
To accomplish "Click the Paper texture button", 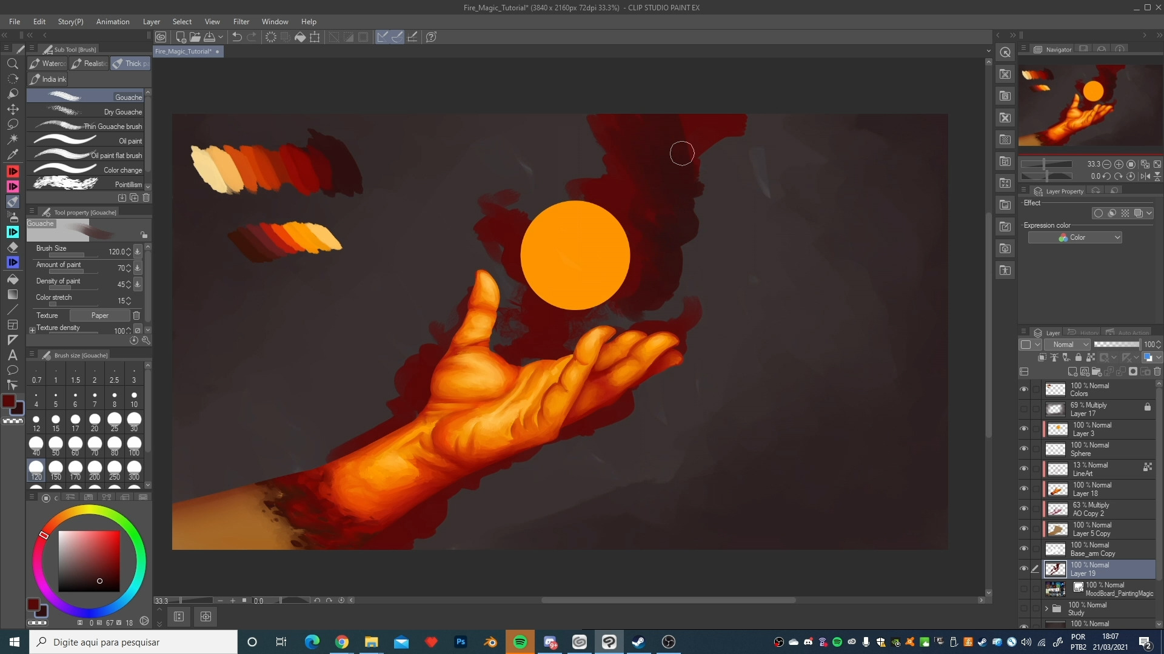I will coord(99,315).
